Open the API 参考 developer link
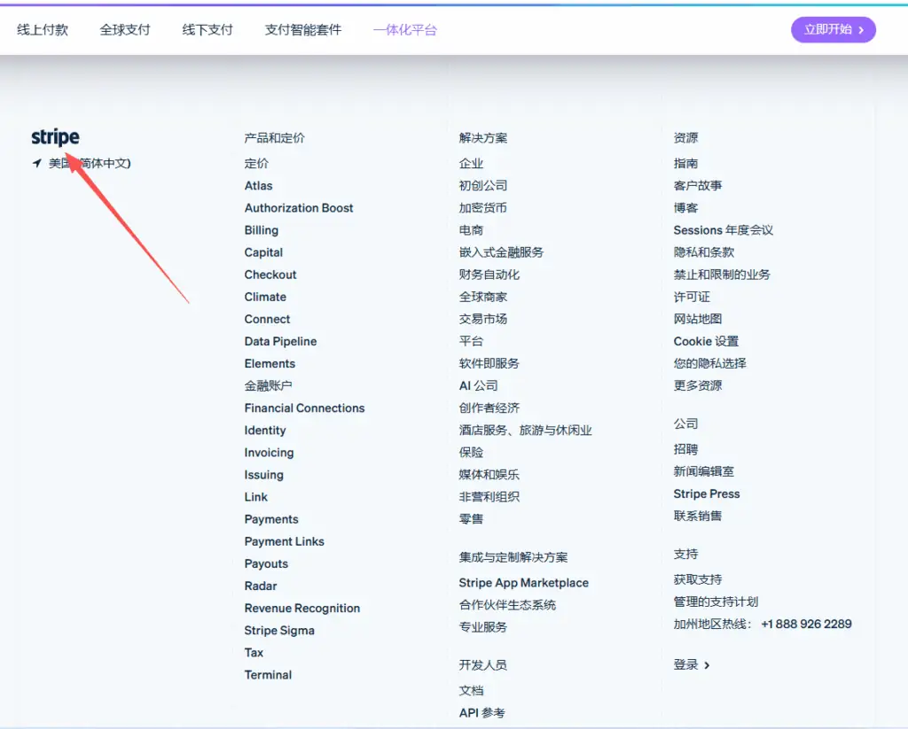This screenshot has height=729, width=908. 481,713
